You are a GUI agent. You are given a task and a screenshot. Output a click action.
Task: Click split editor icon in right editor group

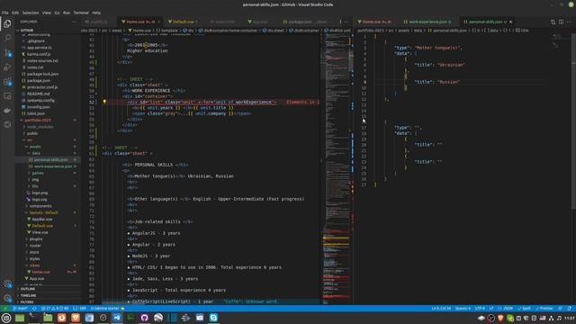click(561, 22)
